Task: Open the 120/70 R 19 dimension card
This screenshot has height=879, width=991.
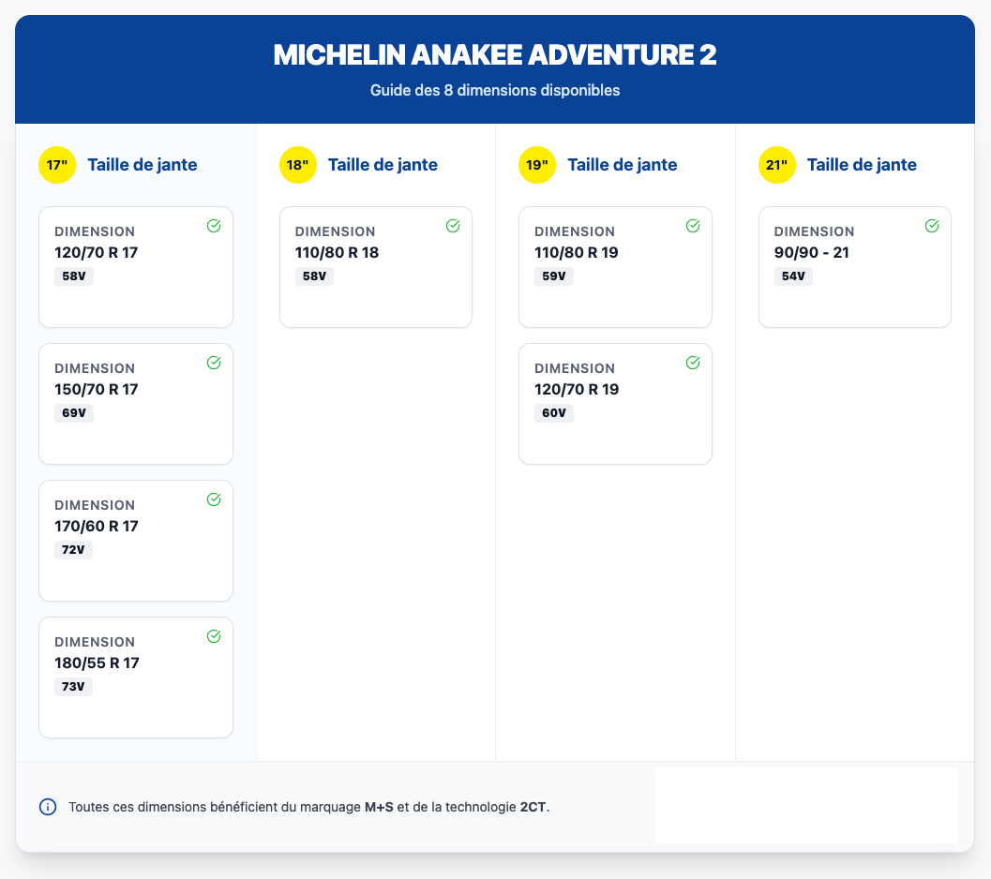Action: pos(615,404)
